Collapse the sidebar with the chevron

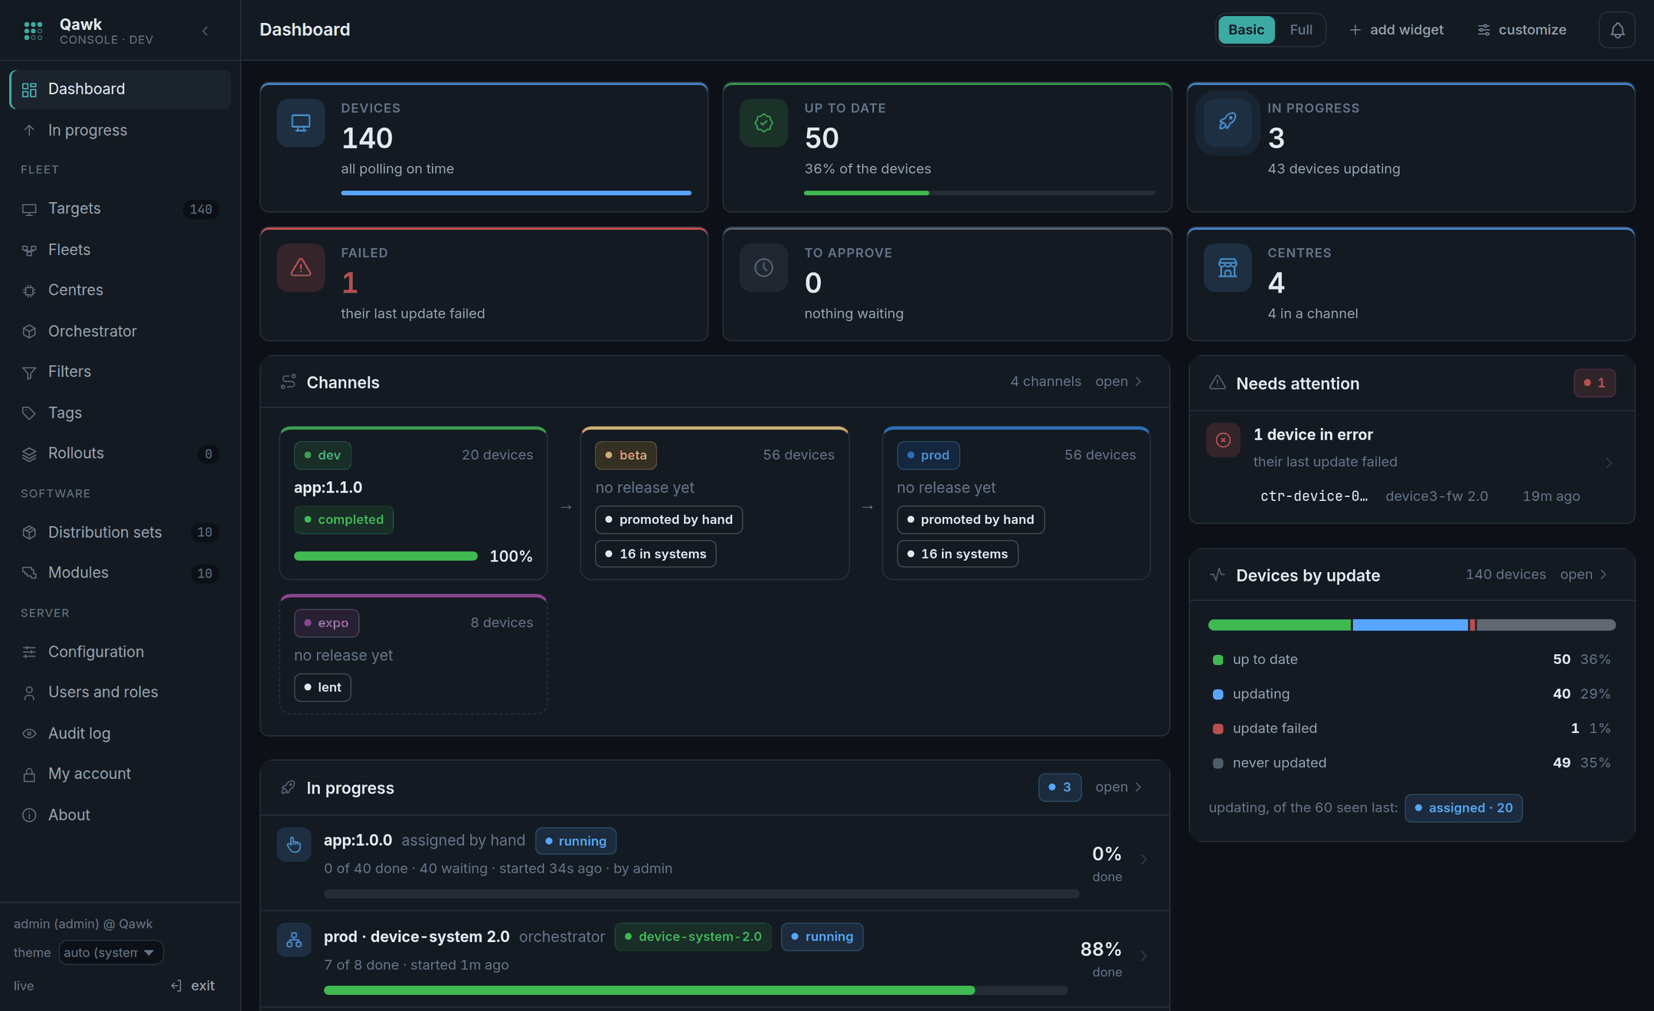coord(205,31)
